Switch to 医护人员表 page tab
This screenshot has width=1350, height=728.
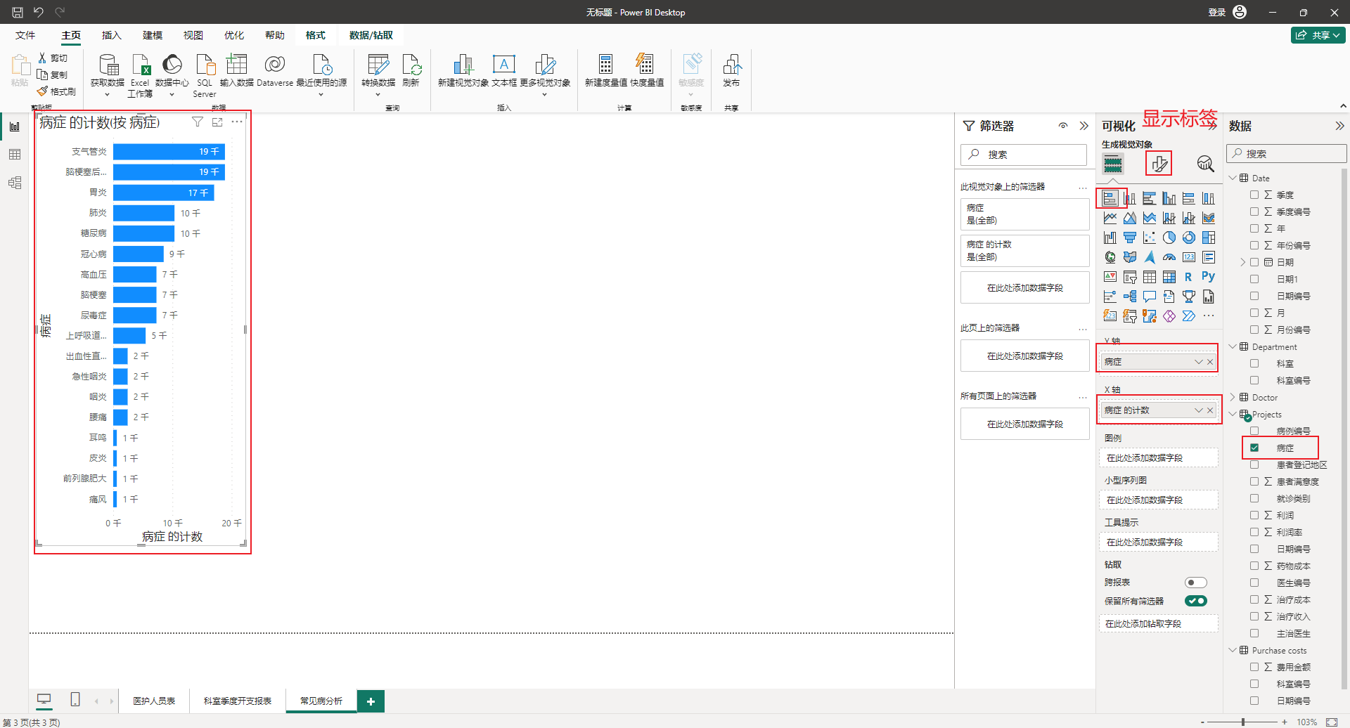154,701
